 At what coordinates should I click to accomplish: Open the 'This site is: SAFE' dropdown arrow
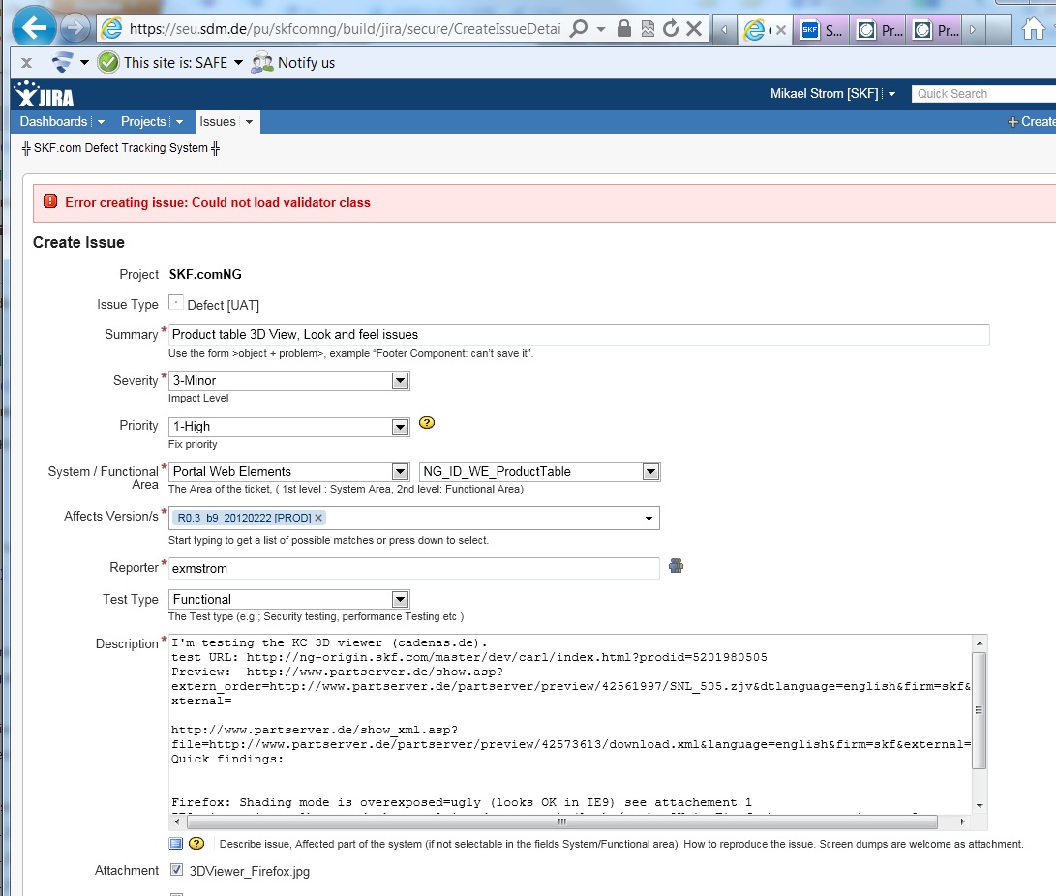click(238, 63)
